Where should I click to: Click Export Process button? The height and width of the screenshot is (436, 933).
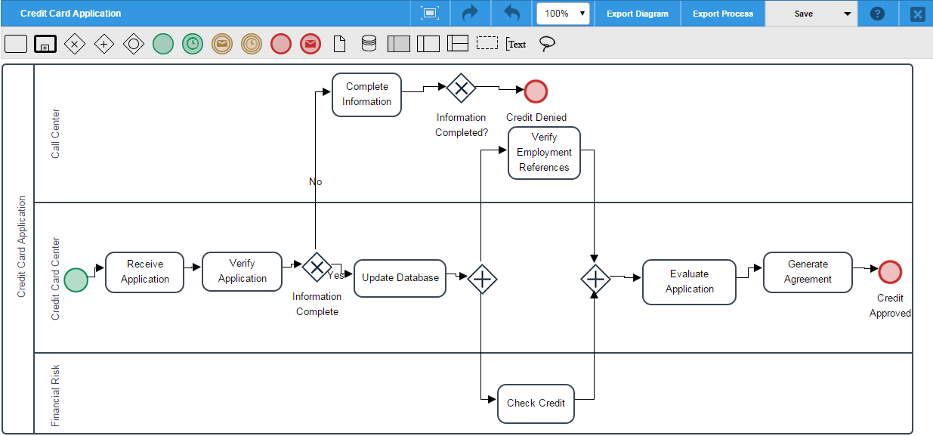tap(723, 14)
